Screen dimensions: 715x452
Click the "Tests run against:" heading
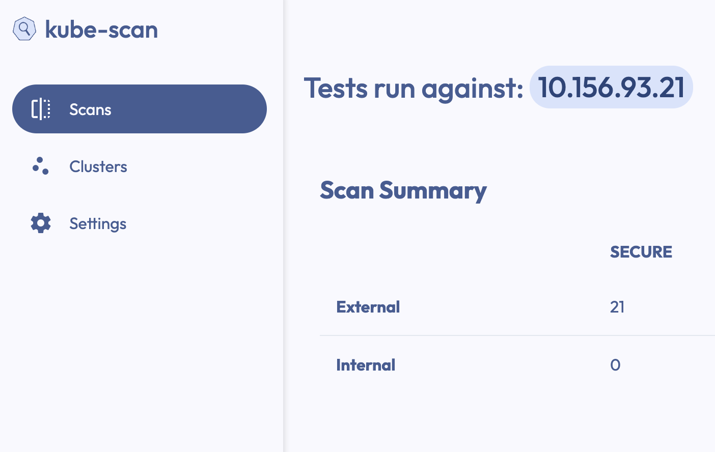tap(414, 88)
